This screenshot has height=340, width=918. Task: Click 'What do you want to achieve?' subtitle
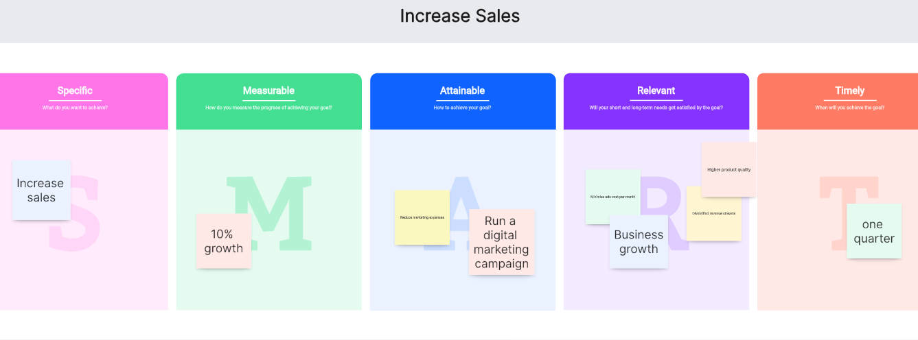(x=75, y=108)
